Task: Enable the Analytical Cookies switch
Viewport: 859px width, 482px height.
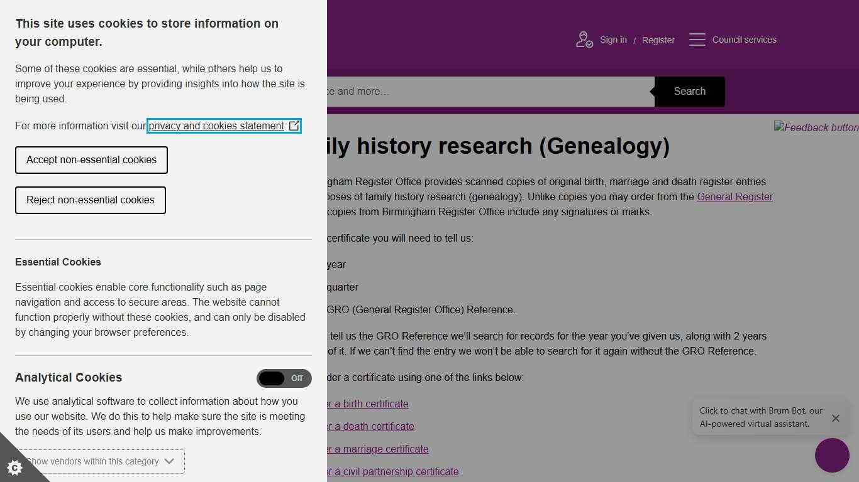Action: [284, 378]
